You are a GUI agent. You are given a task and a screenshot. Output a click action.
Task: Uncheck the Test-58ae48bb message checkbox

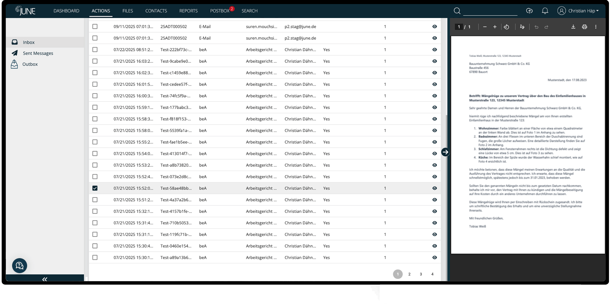(x=95, y=188)
